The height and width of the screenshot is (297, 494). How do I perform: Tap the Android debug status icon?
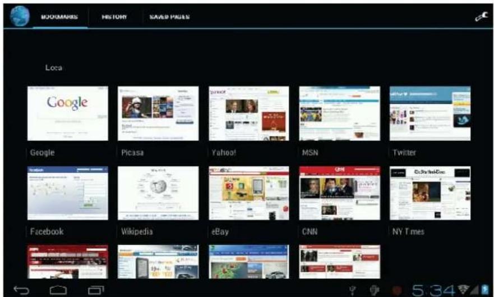[374, 290]
